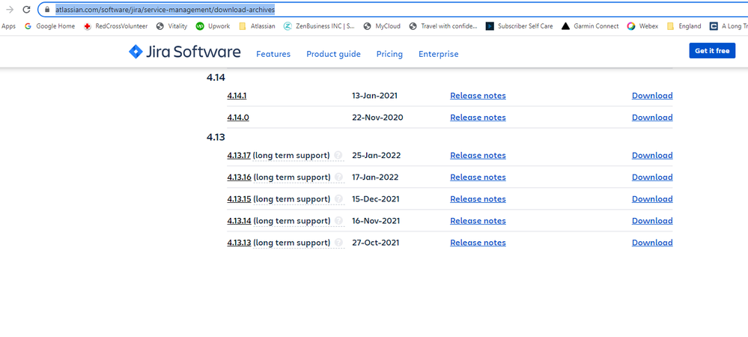Viewport: 748px width, 337px height.
Task: Open the Vitality bookmark
Action: click(171, 26)
